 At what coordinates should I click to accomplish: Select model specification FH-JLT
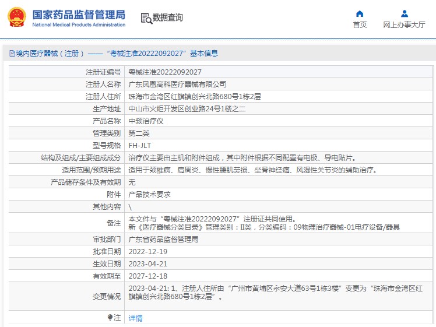coord(140,145)
